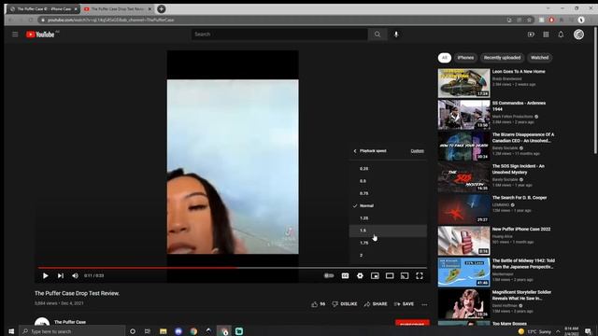Click the DISLIKE button
The height and width of the screenshot is (336, 598).
pyautogui.click(x=345, y=304)
